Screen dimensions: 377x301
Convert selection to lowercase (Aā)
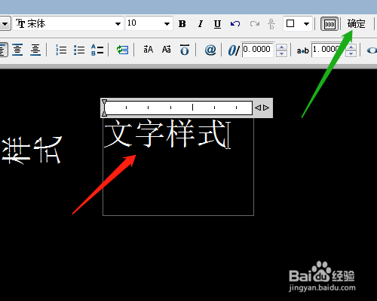click(x=167, y=50)
